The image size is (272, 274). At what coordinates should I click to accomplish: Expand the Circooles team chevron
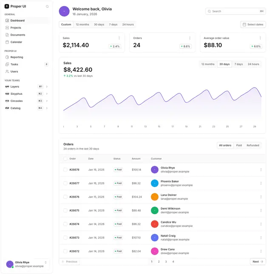pyautogui.click(x=47, y=101)
